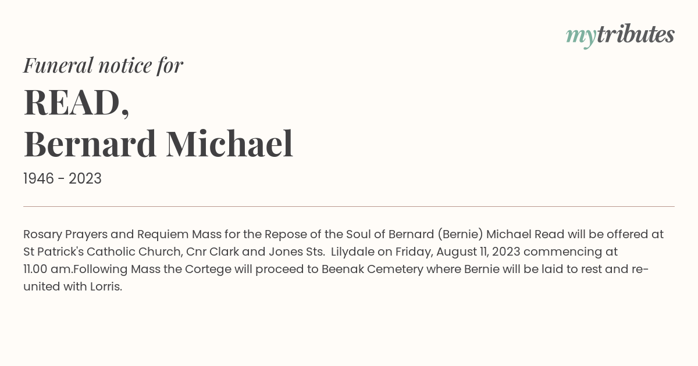
Task: Click 'Cnr Clark and Jones Sts.' text
Action: [x=255, y=252]
